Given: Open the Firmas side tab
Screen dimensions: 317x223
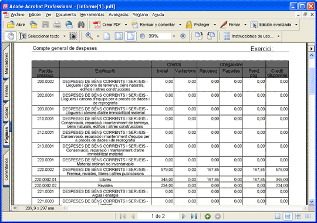Looking at the screenshot, I should coord(6,91).
